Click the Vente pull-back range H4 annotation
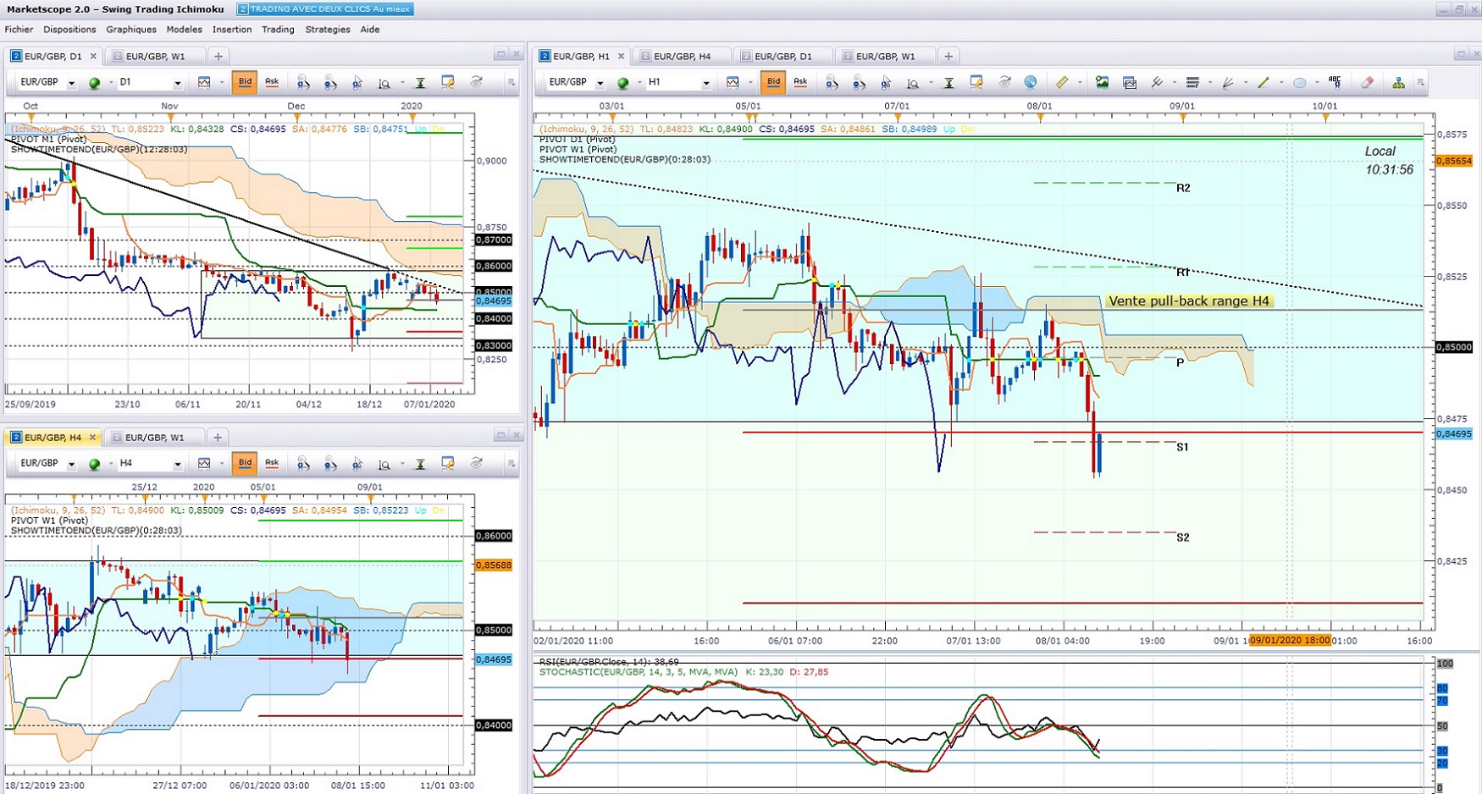The height and width of the screenshot is (794, 1482). pyautogui.click(x=1189, y=301)
